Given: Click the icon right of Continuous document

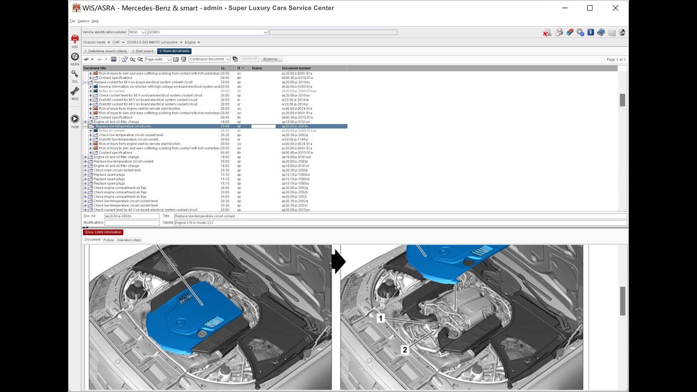Looking at the screenshot, I should [235, 59].
